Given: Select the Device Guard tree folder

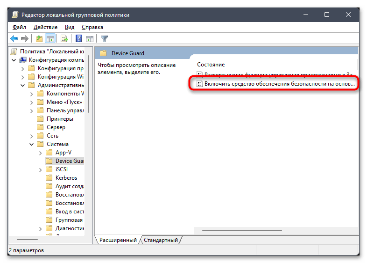Looking at the screenshot, I should [65, 161].
